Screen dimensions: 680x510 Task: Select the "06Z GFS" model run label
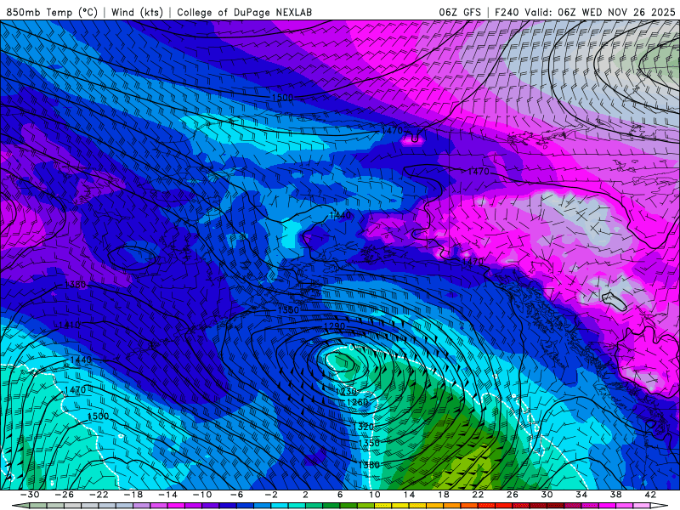(460, 13)
